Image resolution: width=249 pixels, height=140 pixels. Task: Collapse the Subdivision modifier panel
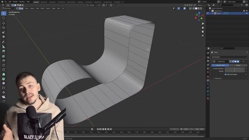(212, 61)
